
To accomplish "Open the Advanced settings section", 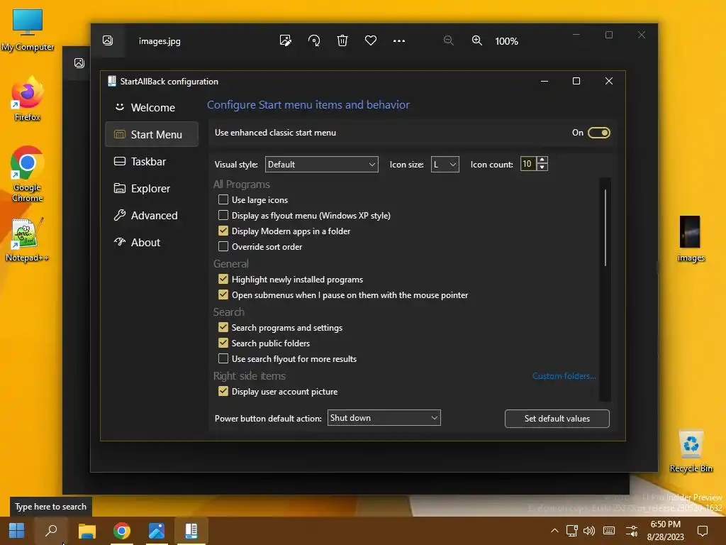I will point(152,216).
